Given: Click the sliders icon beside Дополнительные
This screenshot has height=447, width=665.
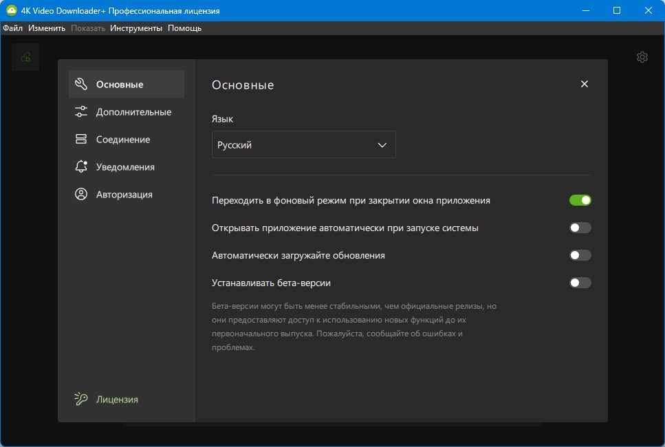Looking at the screenshot, I should tap(81, 111).
